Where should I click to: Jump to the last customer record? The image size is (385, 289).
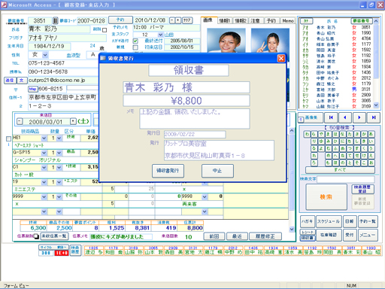pos(374,117)
